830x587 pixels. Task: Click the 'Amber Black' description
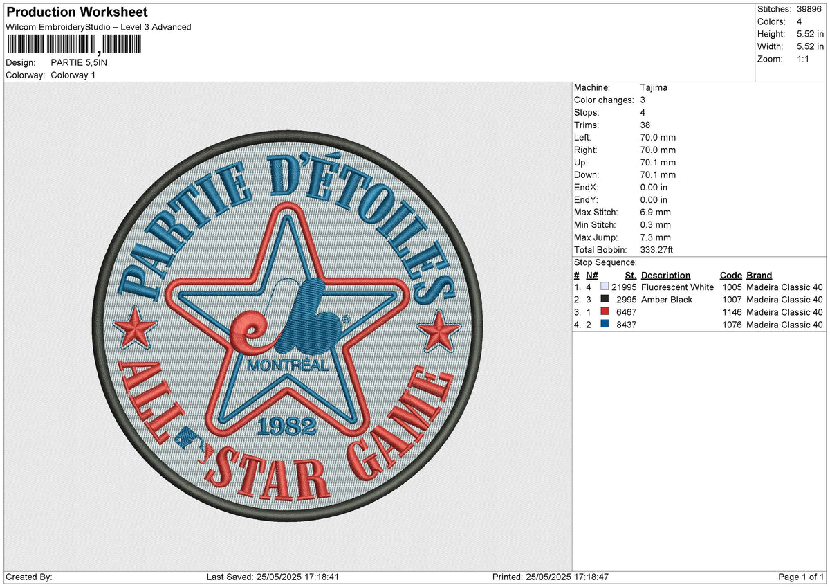point(666,300)
